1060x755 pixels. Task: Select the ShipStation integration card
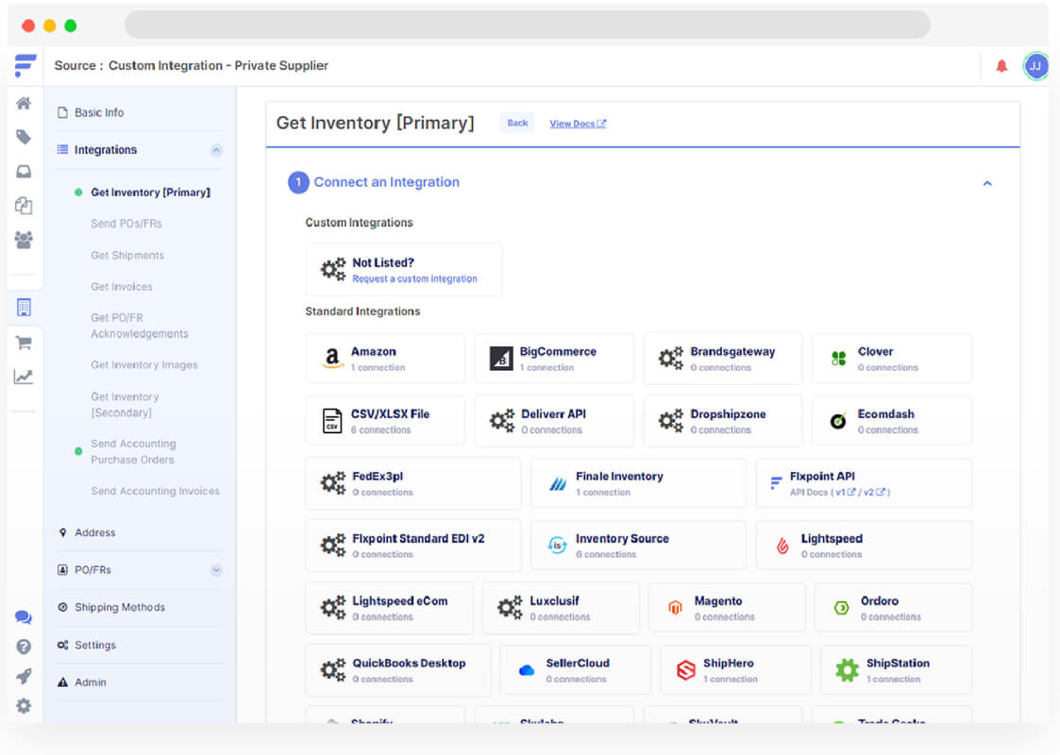click(x=896, y=670)
